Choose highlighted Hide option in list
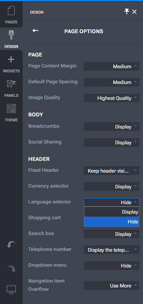The image size is (143, 304). [111, 222]
